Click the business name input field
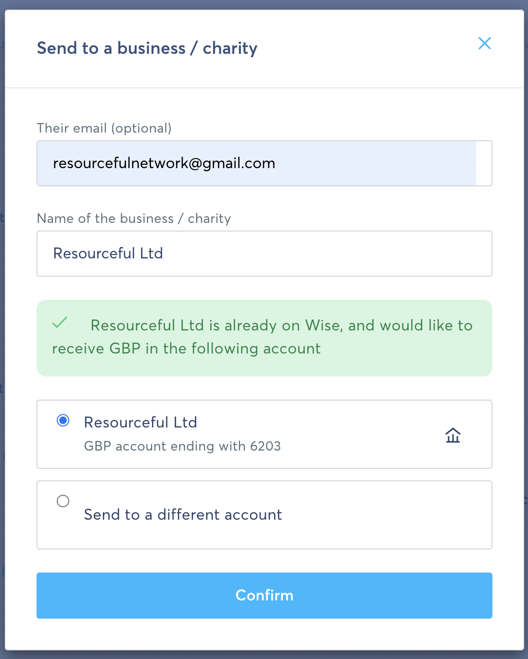 coord(264,254)
